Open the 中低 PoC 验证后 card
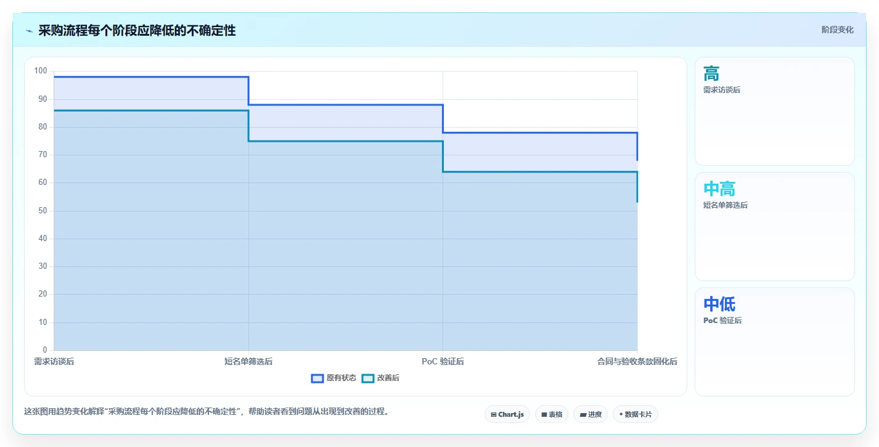The width and height of the screenshot is (879, 447). pyautogui.click(x=775, y=342)
